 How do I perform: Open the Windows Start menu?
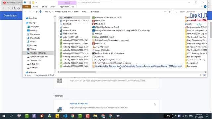(x=4, y=116)
